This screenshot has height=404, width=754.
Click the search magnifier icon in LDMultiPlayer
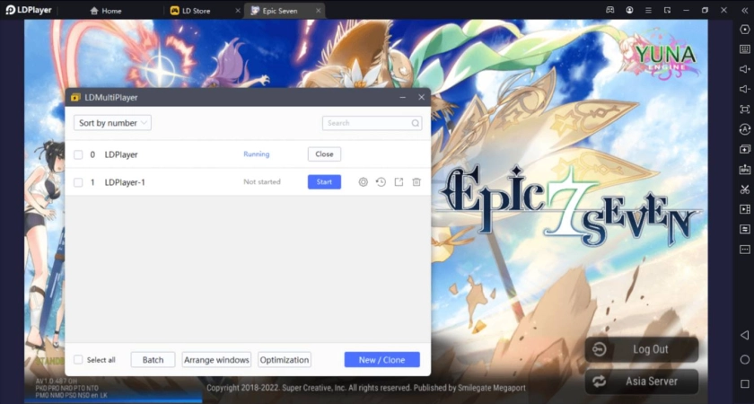[415, 123]
